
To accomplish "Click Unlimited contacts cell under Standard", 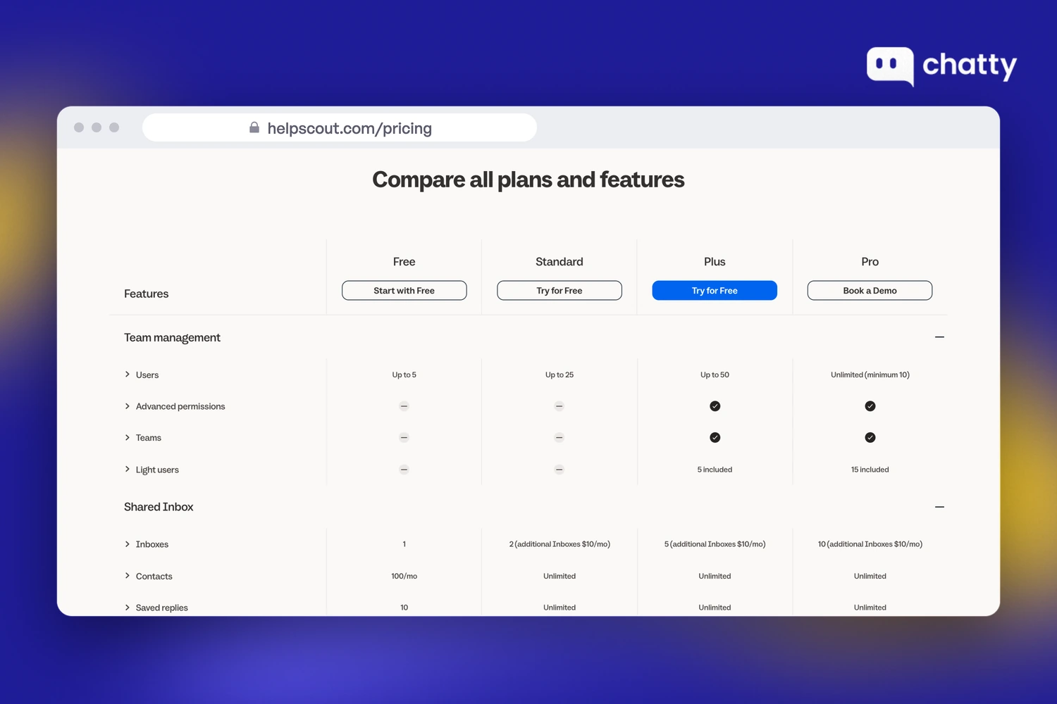I will [560, 576].
